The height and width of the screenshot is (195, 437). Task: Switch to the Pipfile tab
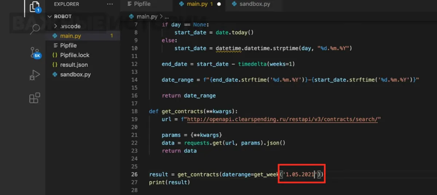click(x=142, y=4)
